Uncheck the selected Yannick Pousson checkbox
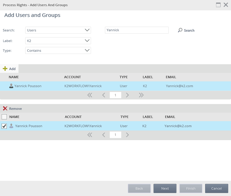Image resolution: width=231 pixels, height=196 pixels. [4, 126]
